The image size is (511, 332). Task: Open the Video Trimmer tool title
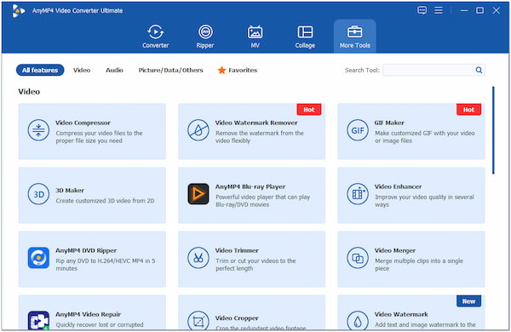pyautogui.click(x=237, y=250)
